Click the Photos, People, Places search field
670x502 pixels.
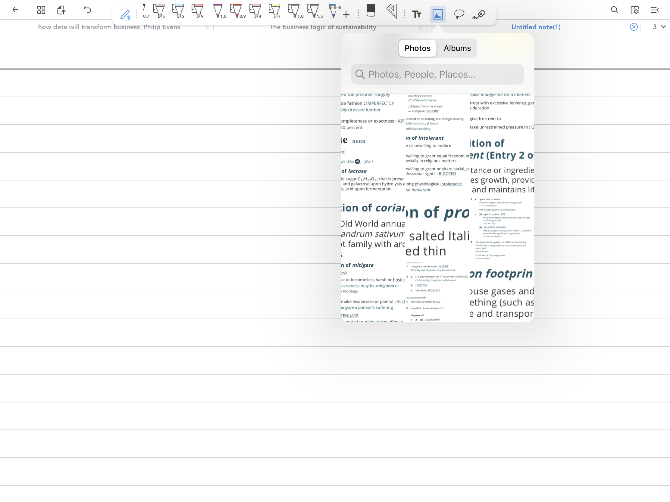click(x=437, y=74)
